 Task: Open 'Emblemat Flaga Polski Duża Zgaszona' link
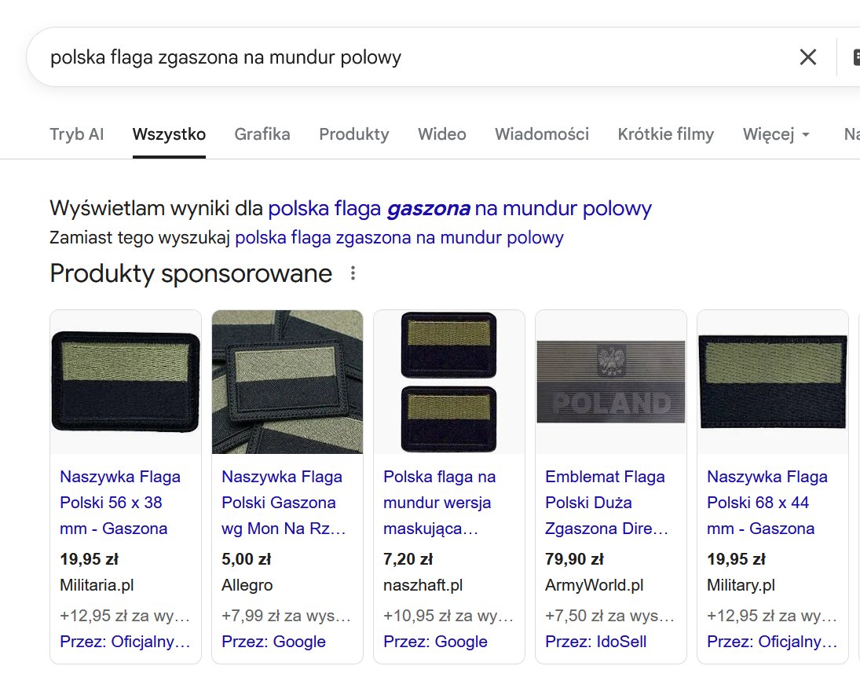pos(606,503)
